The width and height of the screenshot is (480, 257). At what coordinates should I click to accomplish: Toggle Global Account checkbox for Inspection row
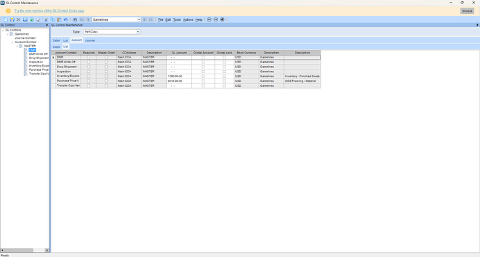(203, 72)
